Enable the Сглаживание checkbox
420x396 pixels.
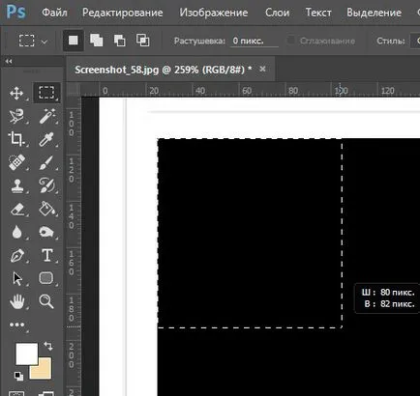point(291,41)
